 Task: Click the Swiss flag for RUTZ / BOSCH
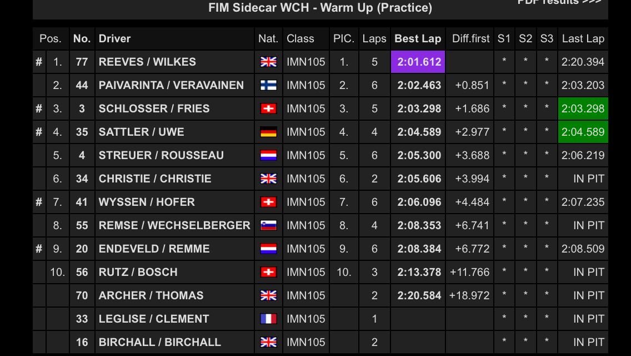[268, 272]
